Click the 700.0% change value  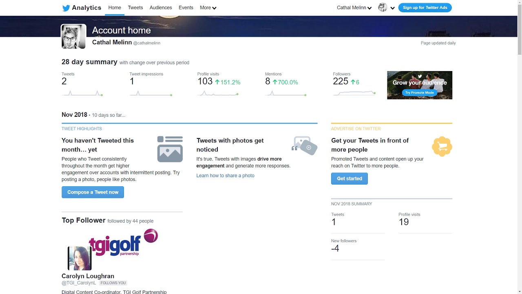pos(288,82)
